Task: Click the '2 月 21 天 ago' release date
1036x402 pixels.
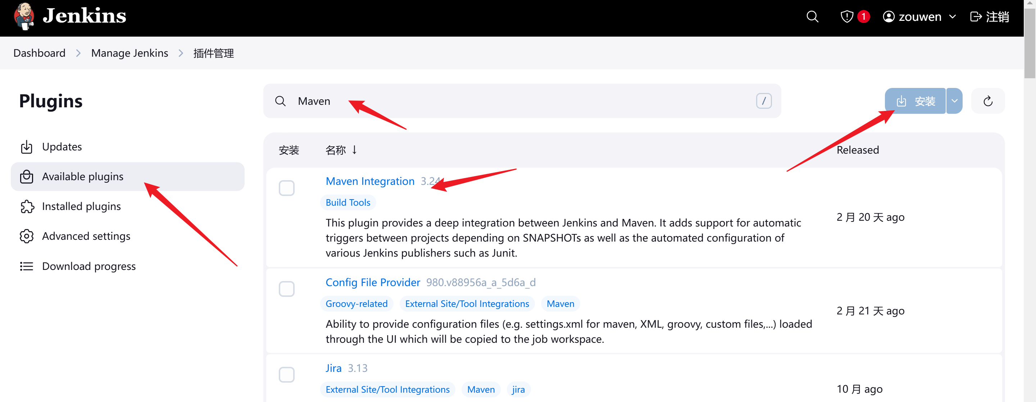Action: click(870, 311)
